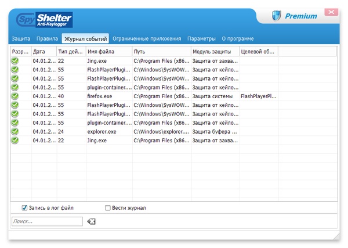The height and width of the screenshot is (248, 348).
Task: Open the "Параметры" tab
Action: coord(201,39)
